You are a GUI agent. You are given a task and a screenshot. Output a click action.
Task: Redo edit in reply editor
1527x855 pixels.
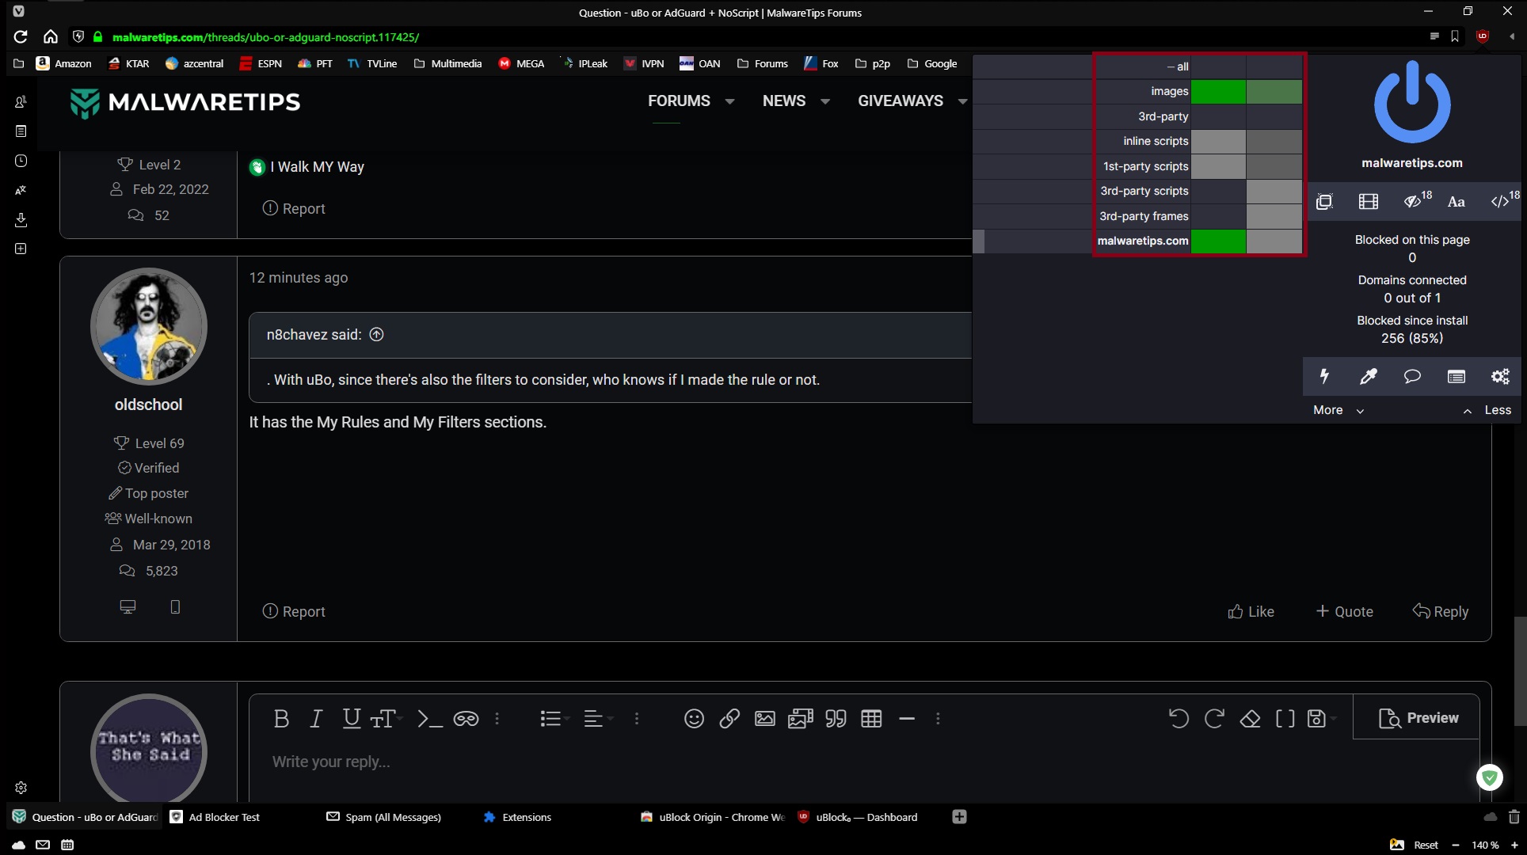pyautogui.click(x=1214, y=719)
